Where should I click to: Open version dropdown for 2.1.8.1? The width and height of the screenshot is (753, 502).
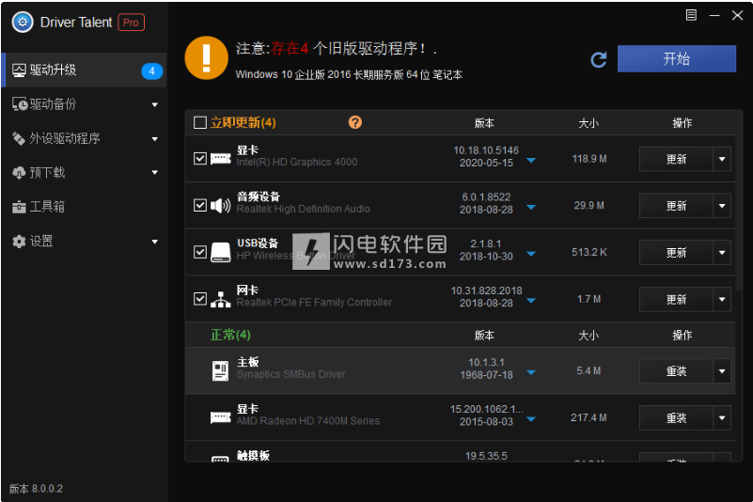[531, 254]
